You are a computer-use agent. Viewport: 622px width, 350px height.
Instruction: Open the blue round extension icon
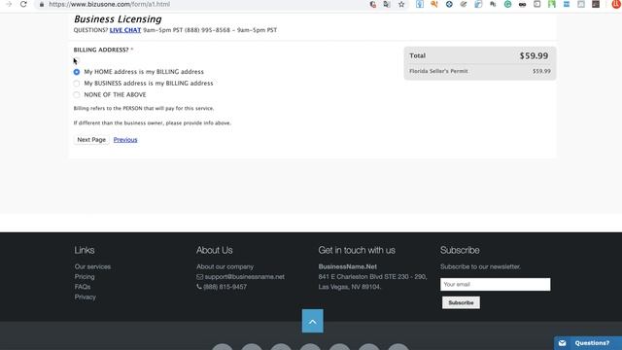click(x=449, y=4)
